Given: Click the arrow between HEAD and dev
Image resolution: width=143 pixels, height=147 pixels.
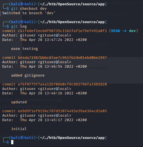Looking at the screenshot, I should coord(125,31).
